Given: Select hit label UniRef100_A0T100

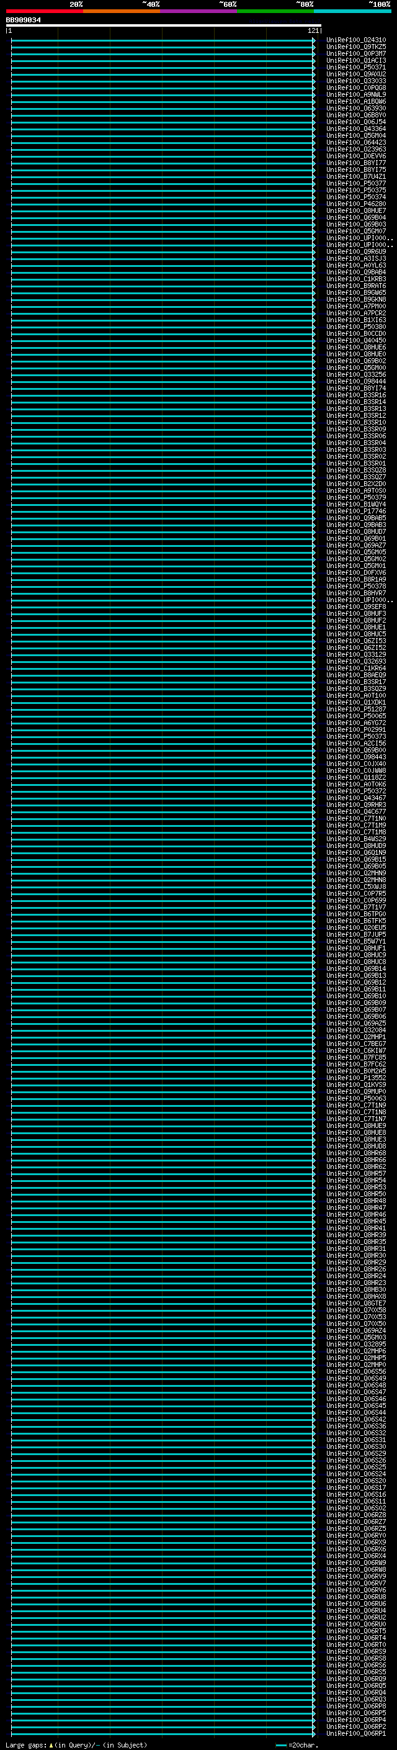Looking at the screenshot, I should tap(356, 696).
